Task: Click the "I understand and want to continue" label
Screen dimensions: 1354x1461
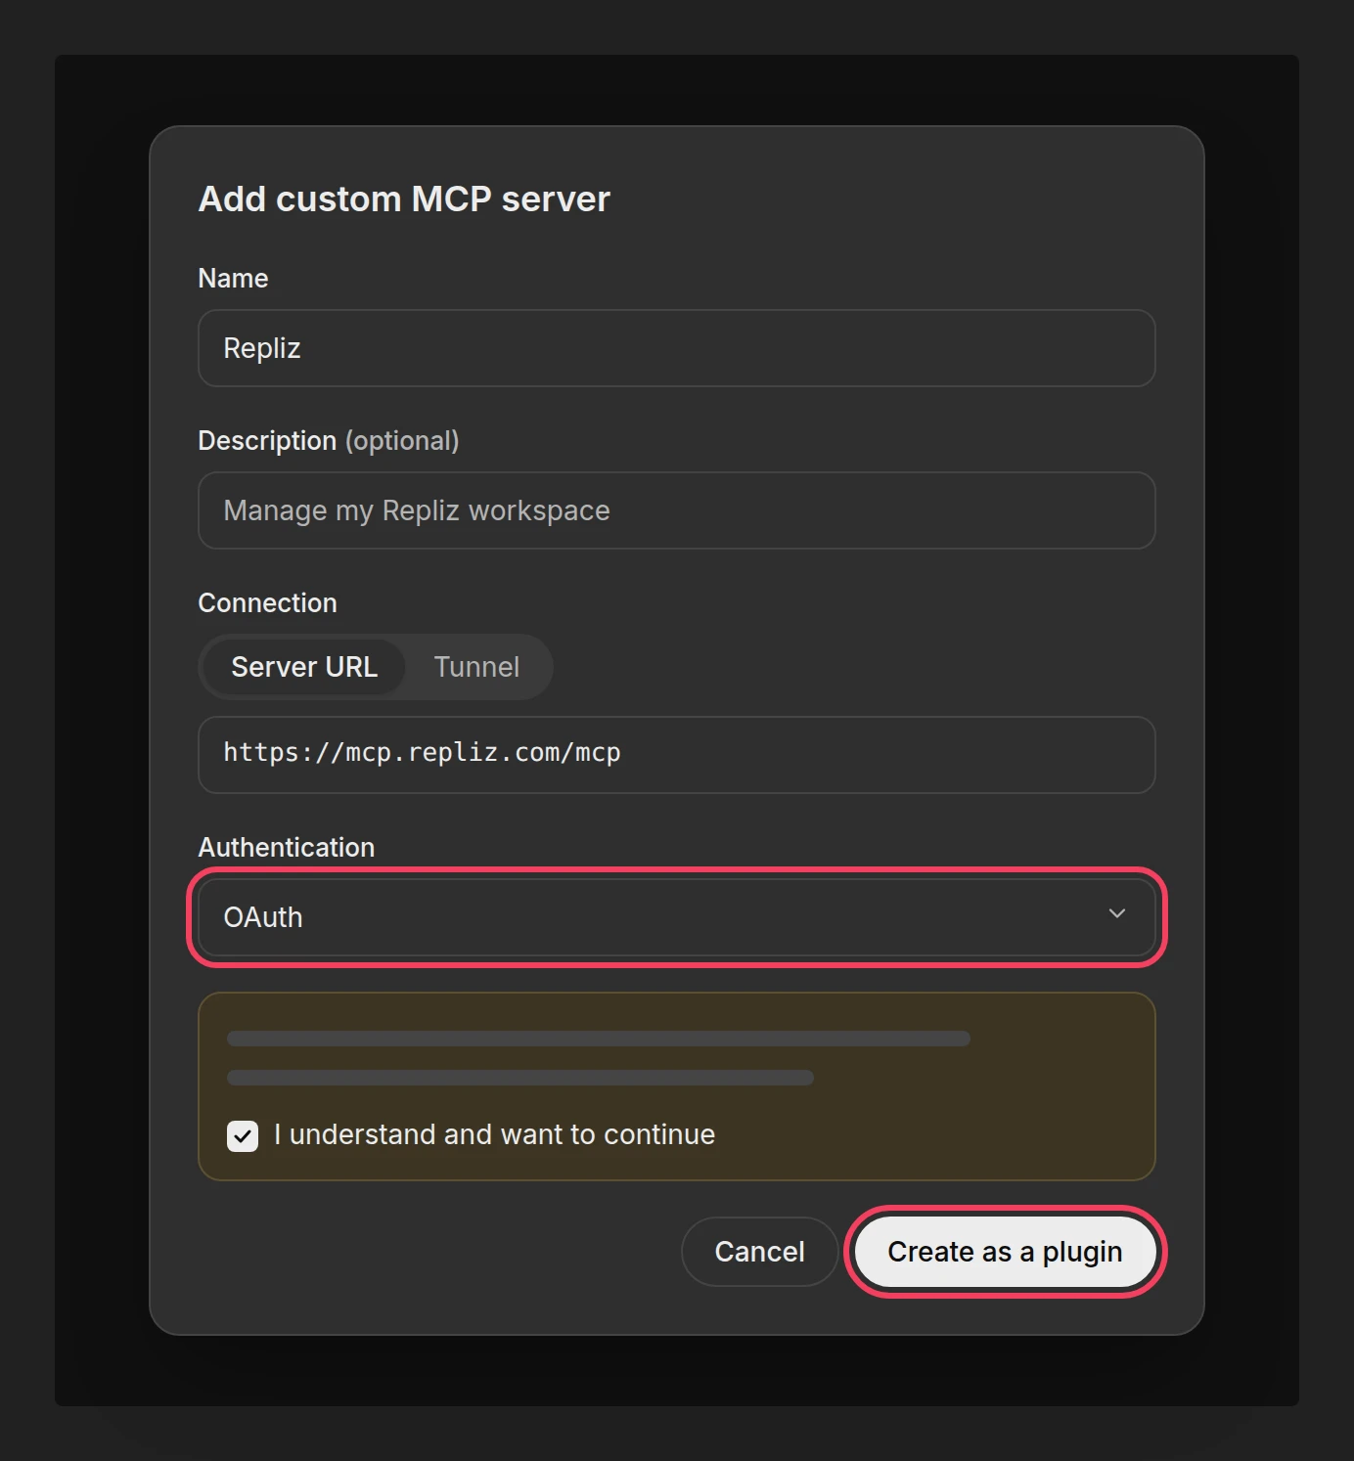Action: (494, 1134)
